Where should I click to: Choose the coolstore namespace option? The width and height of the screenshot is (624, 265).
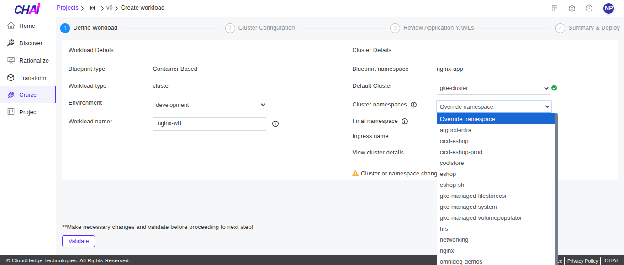451,163
